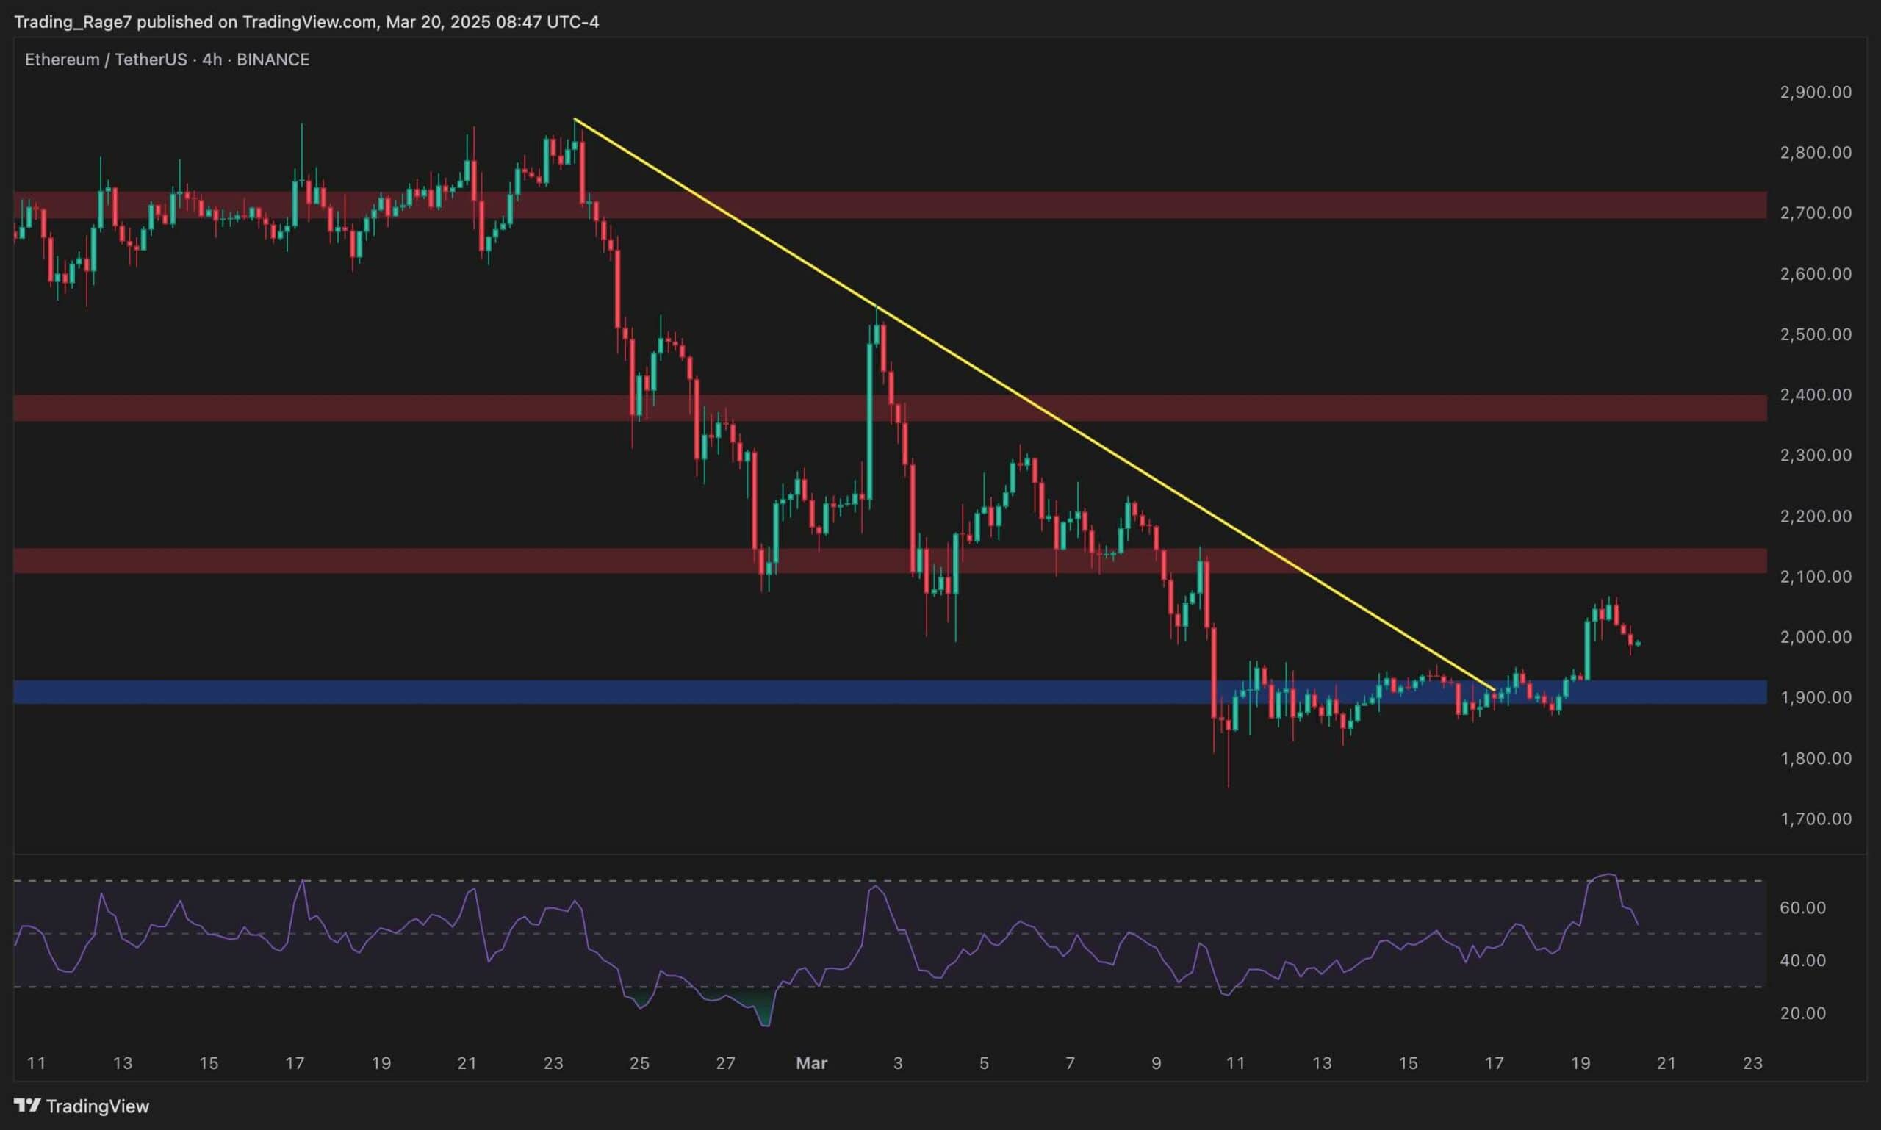Click date 17 left of Mar on time axis
Viewport: 1881px width, 1130px height.
point(295,1063)
